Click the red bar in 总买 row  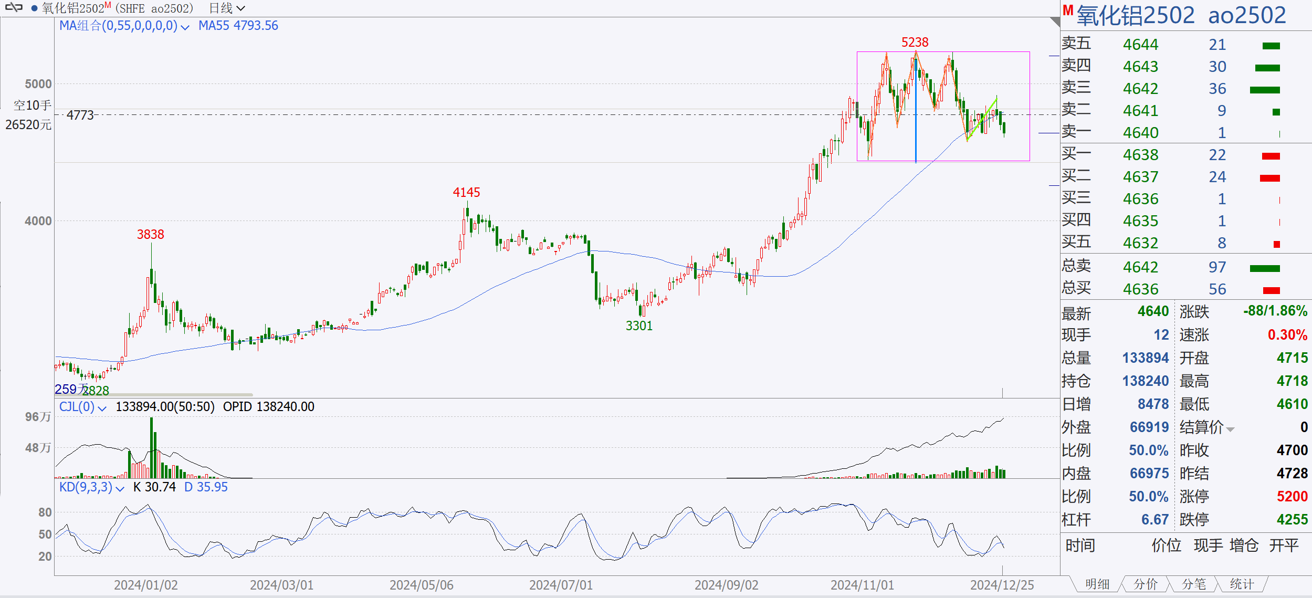[x=1271, y=290]
